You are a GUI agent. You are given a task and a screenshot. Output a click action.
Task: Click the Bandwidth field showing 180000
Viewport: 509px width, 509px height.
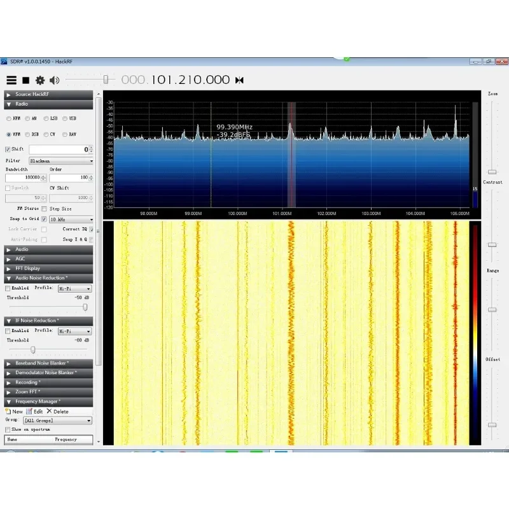pyautogui.click(x=23, y=178)
